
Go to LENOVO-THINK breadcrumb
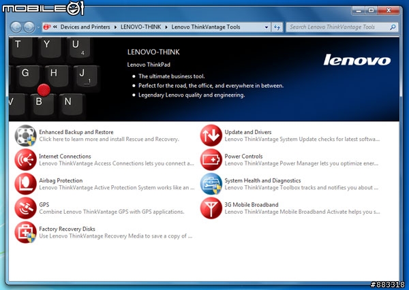pos(141,27)
